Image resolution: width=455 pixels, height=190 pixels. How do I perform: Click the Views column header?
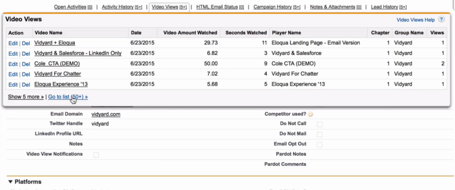[x=437, y=33]
